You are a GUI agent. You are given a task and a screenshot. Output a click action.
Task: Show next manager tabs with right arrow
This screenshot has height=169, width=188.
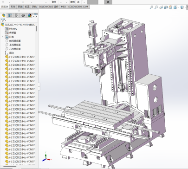[x=37, y=16]
